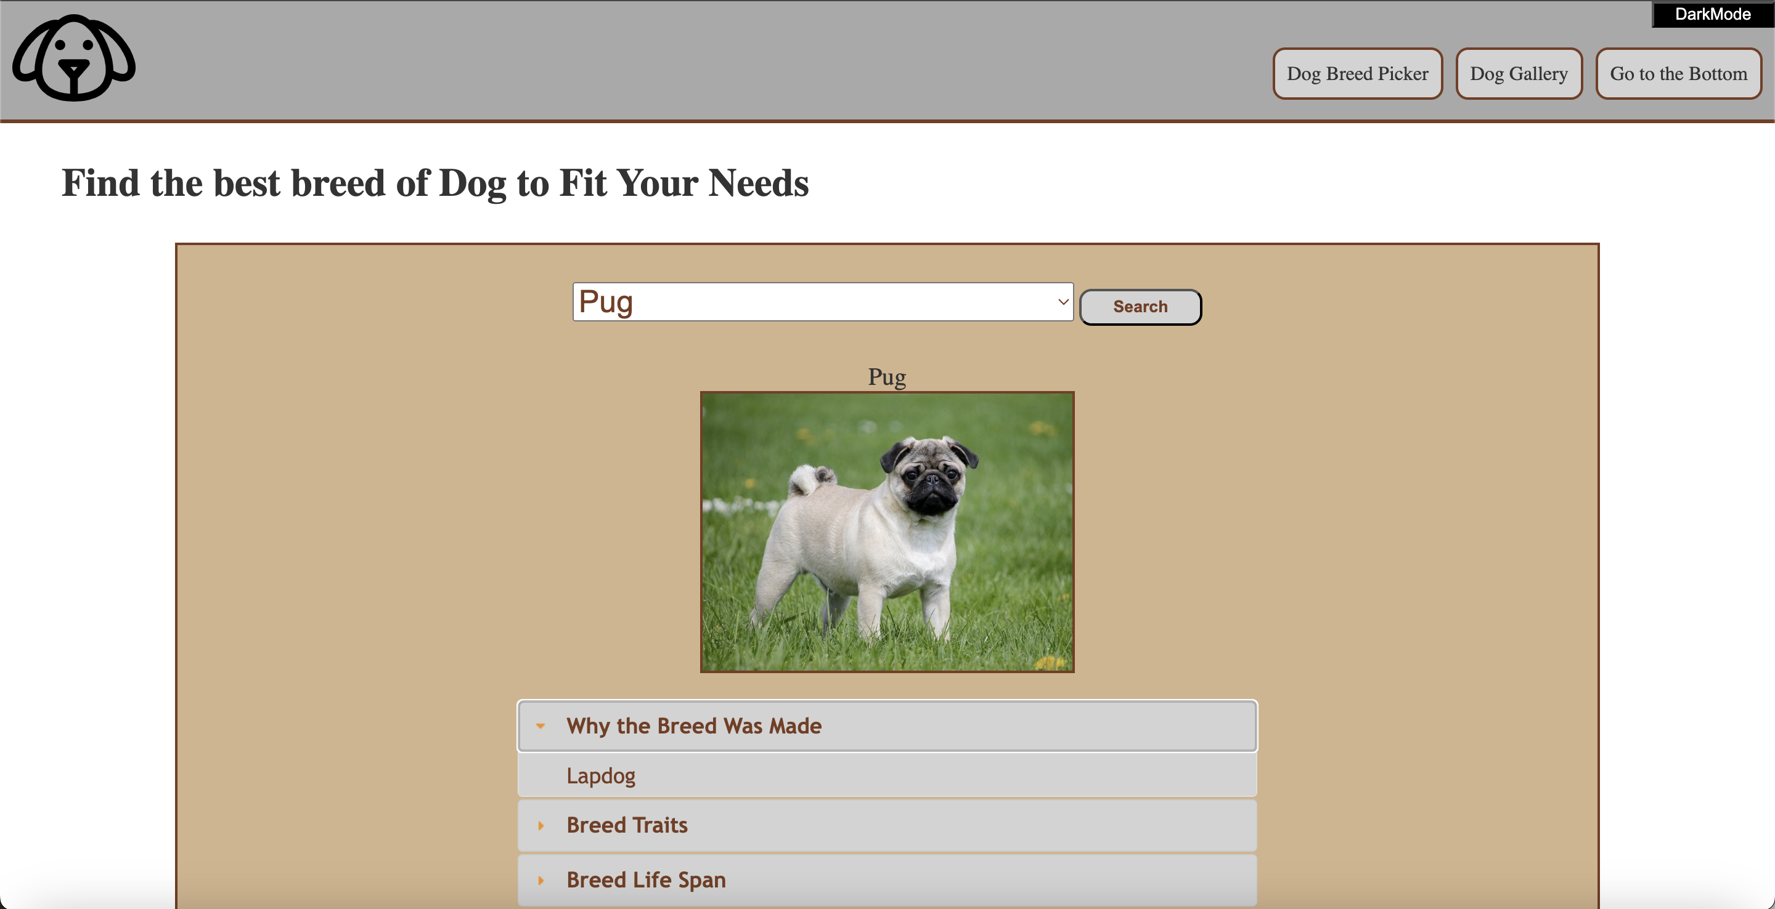Click the page heading about finding breeds
The image size is (1775, 909).
tap(435, 183)
